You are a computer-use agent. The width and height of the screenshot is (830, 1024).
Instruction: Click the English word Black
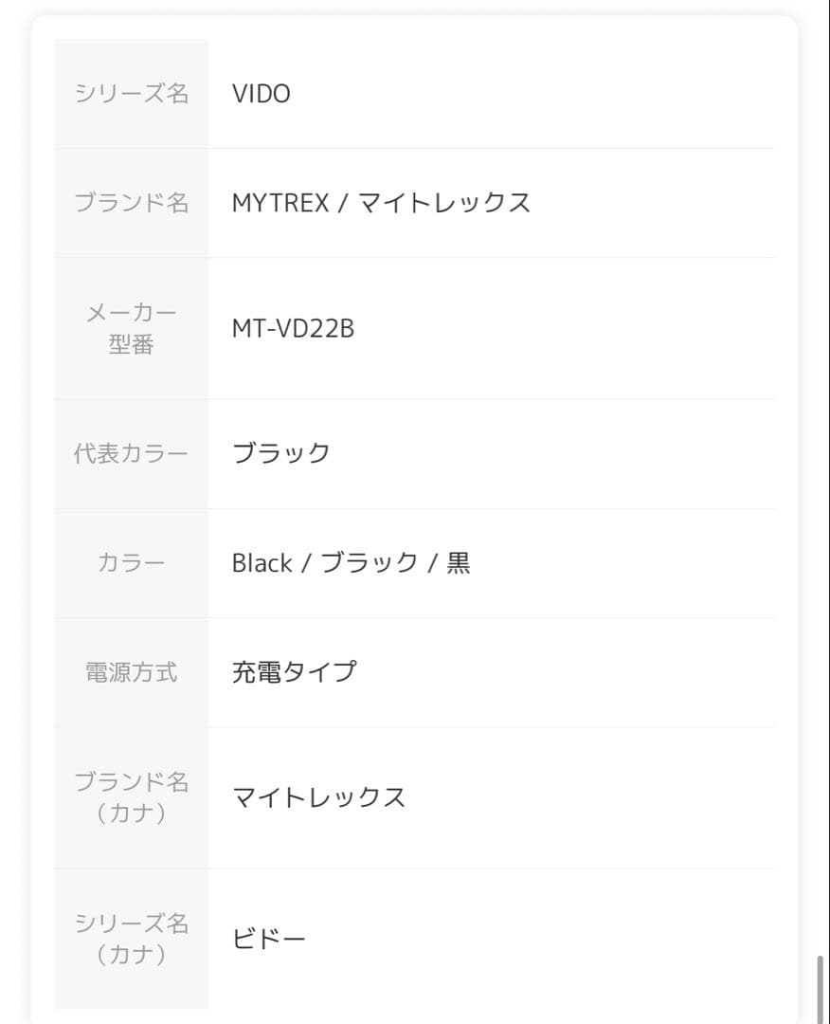(262, 563)
